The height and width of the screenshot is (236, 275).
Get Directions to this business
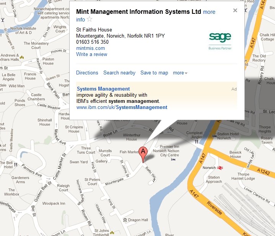87,73
